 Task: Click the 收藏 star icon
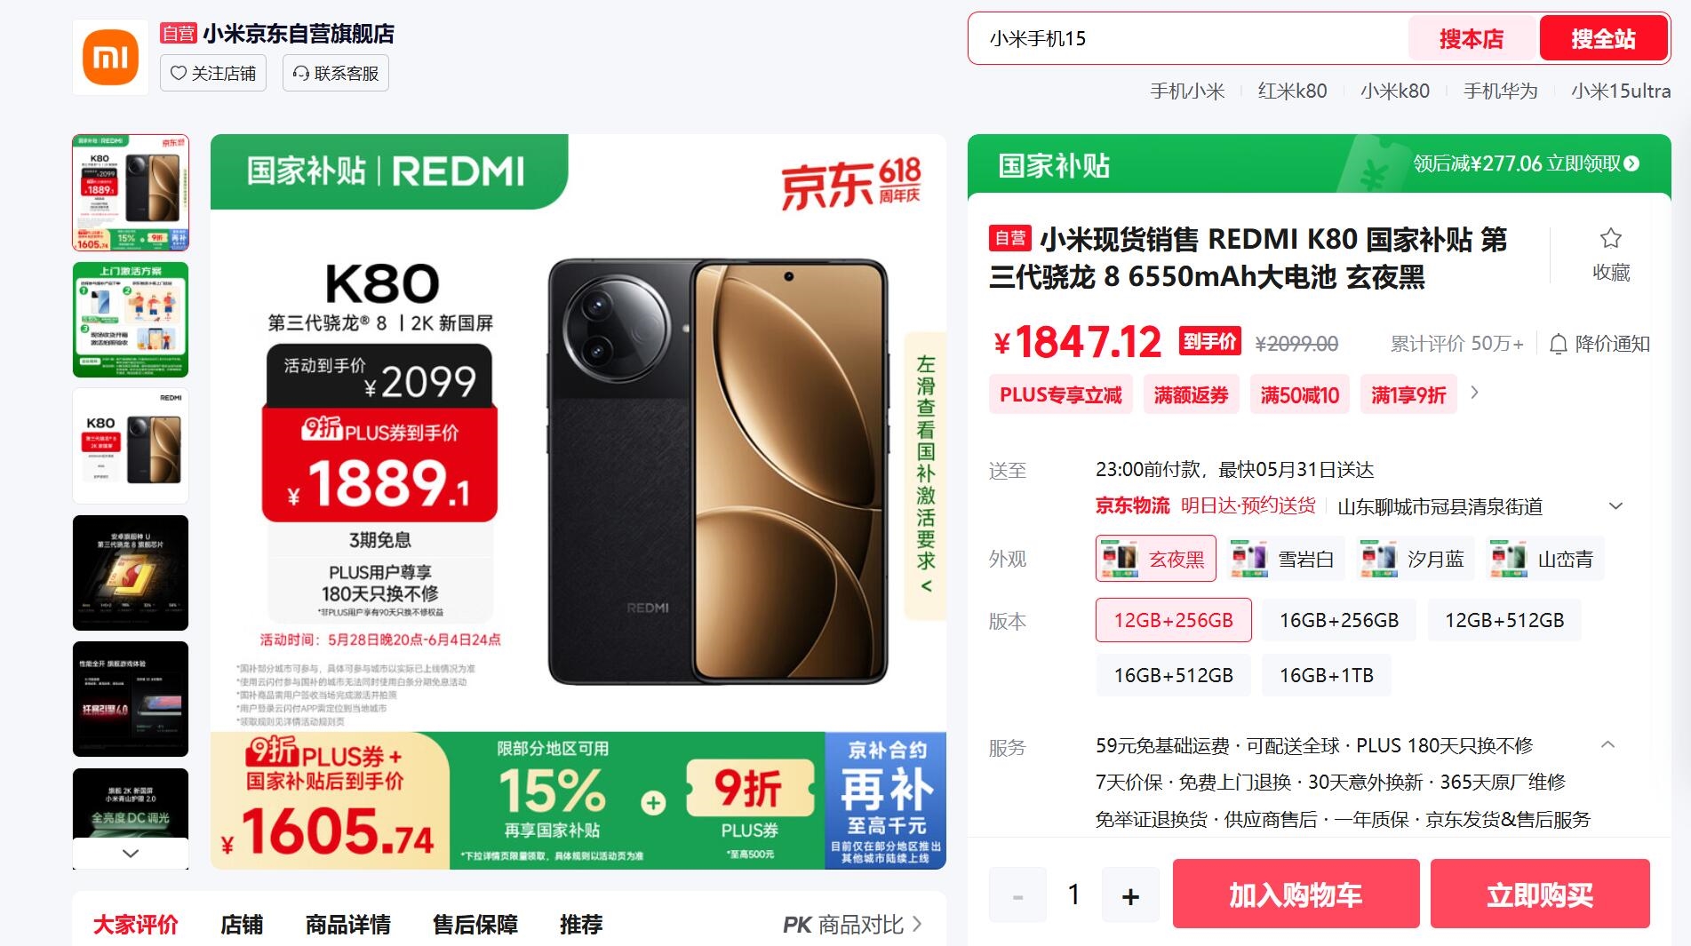coord(1610,238)
